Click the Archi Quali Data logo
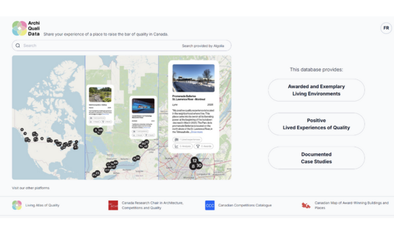Viewport: 394px width, 236px height. coord(26,28)
